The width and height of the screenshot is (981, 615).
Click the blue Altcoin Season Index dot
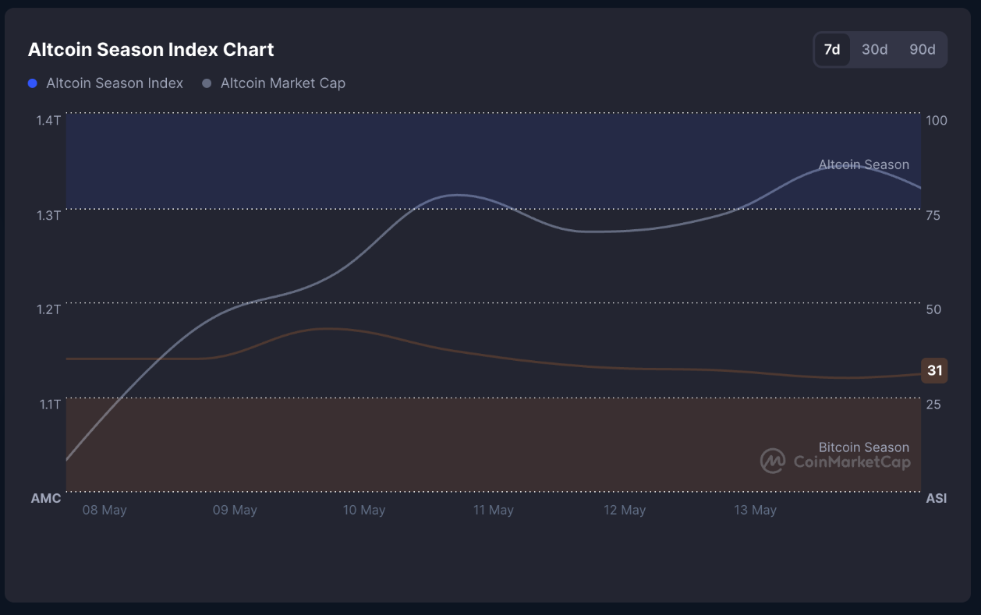33,83
